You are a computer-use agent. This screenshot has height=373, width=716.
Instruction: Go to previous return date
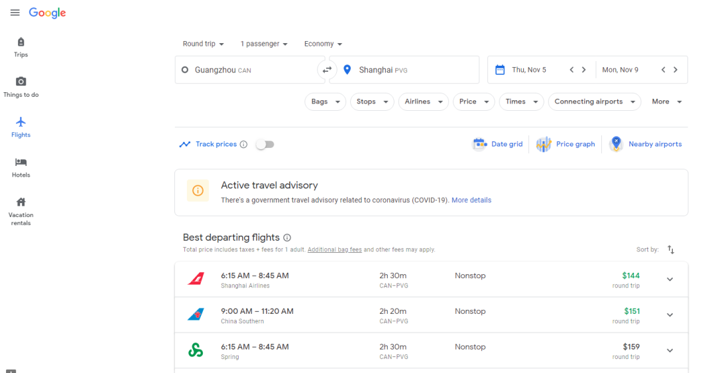click(664, 70)
